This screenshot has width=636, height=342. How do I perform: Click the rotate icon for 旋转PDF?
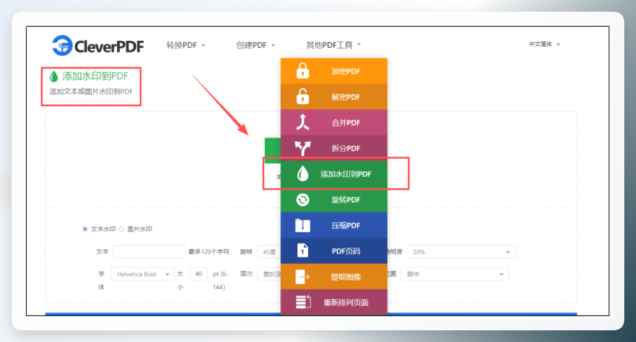click(x=302, y=199)
